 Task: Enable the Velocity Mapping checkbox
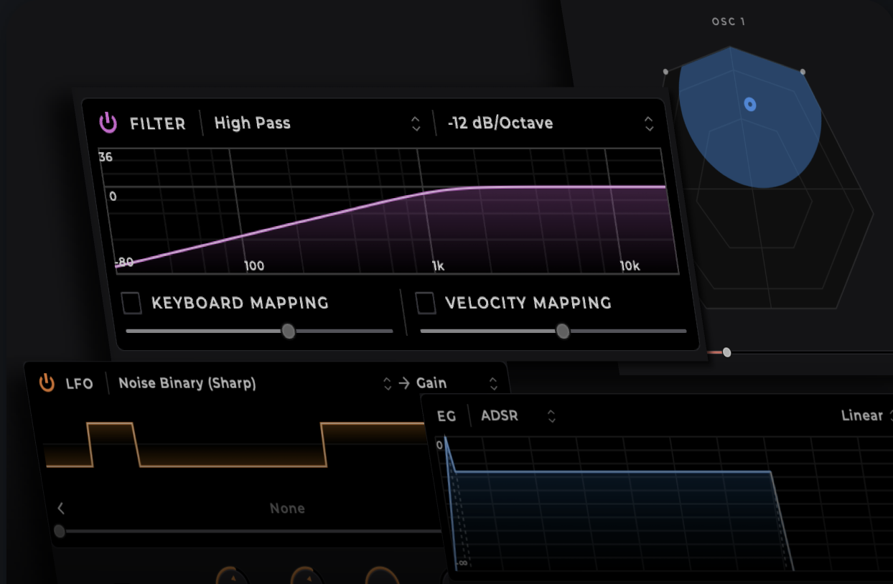(426, 303)
